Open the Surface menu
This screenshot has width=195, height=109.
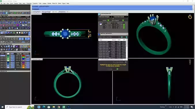16,3
